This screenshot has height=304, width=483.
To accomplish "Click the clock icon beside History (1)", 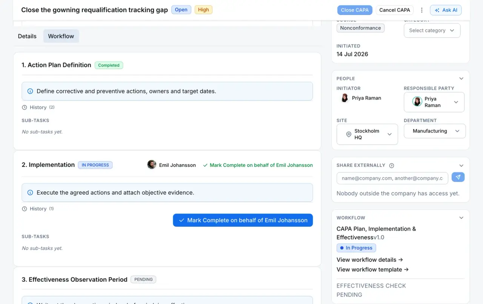I will 25,209.
